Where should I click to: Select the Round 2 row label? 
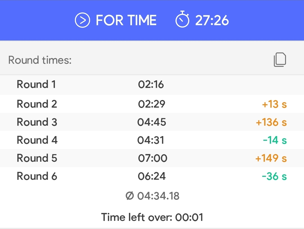click(x=37, y=104)
